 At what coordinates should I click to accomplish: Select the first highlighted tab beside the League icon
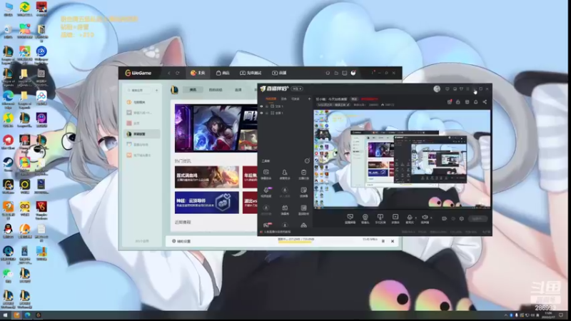tap(193, 90)
